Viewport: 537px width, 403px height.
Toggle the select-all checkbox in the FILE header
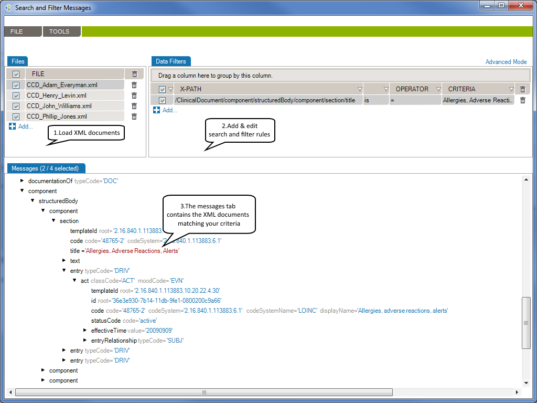coord(16,73)
